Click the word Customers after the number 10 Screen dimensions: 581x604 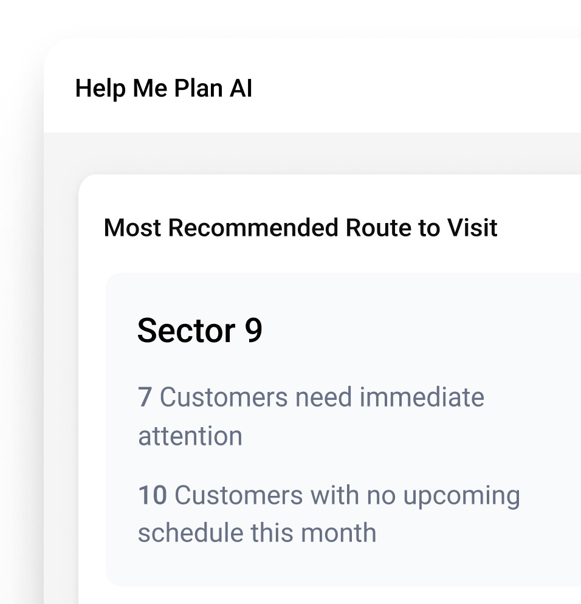[239, 495]
